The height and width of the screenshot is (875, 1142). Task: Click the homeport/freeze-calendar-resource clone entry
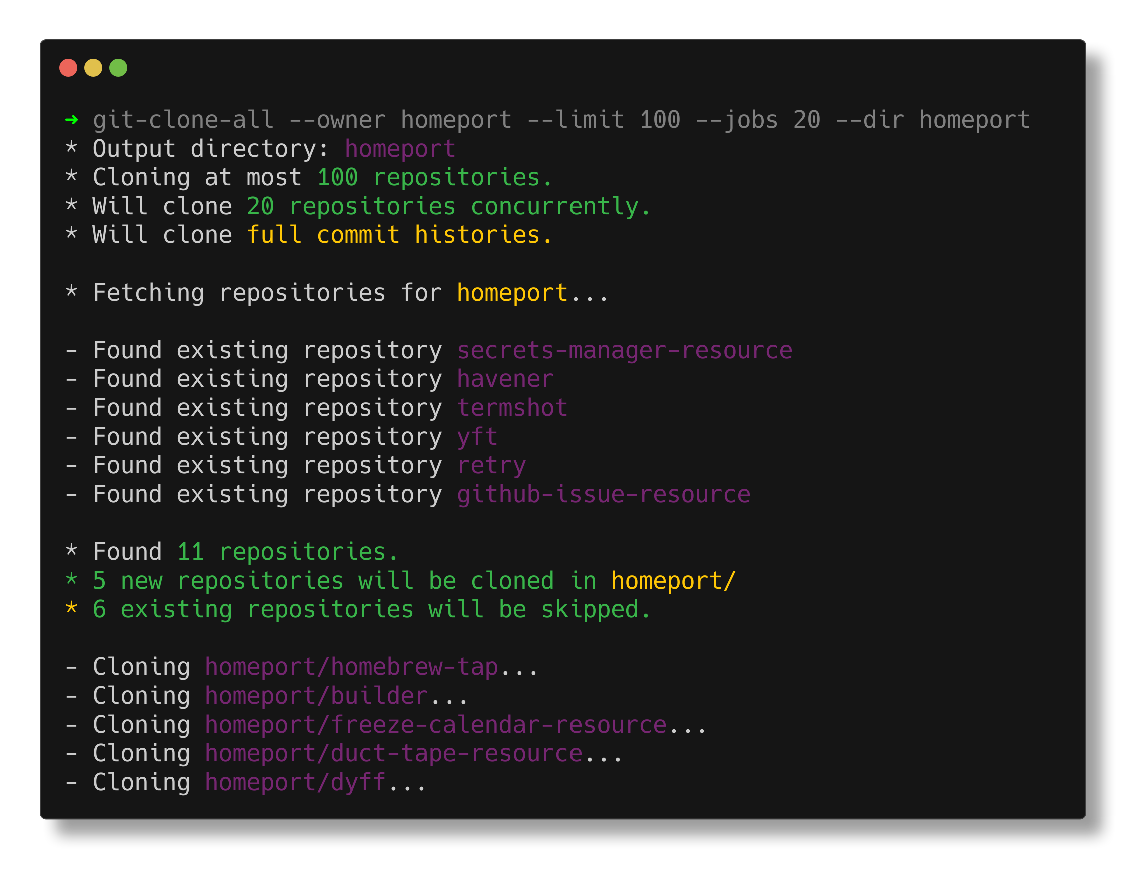(x=435, y=725)
